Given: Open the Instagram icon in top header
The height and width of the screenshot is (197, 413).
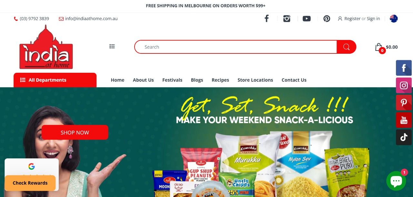Looking at the screenshot, I should 287,19.
